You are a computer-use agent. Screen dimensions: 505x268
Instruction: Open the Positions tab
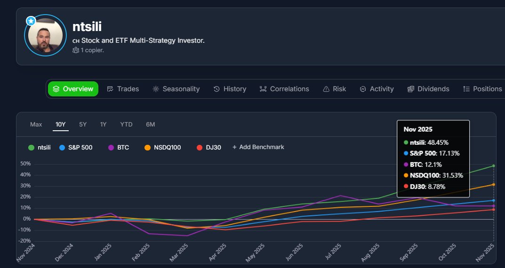coord(482,89)
